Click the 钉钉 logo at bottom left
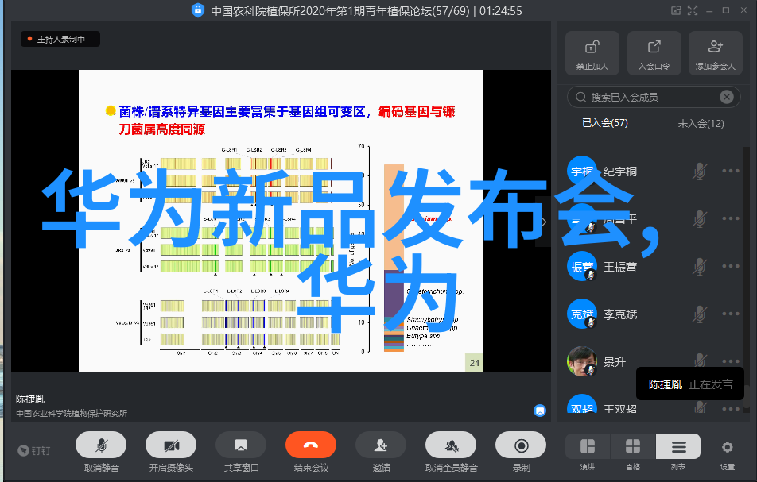Screen dimensions: 757x482 (33, 450)
